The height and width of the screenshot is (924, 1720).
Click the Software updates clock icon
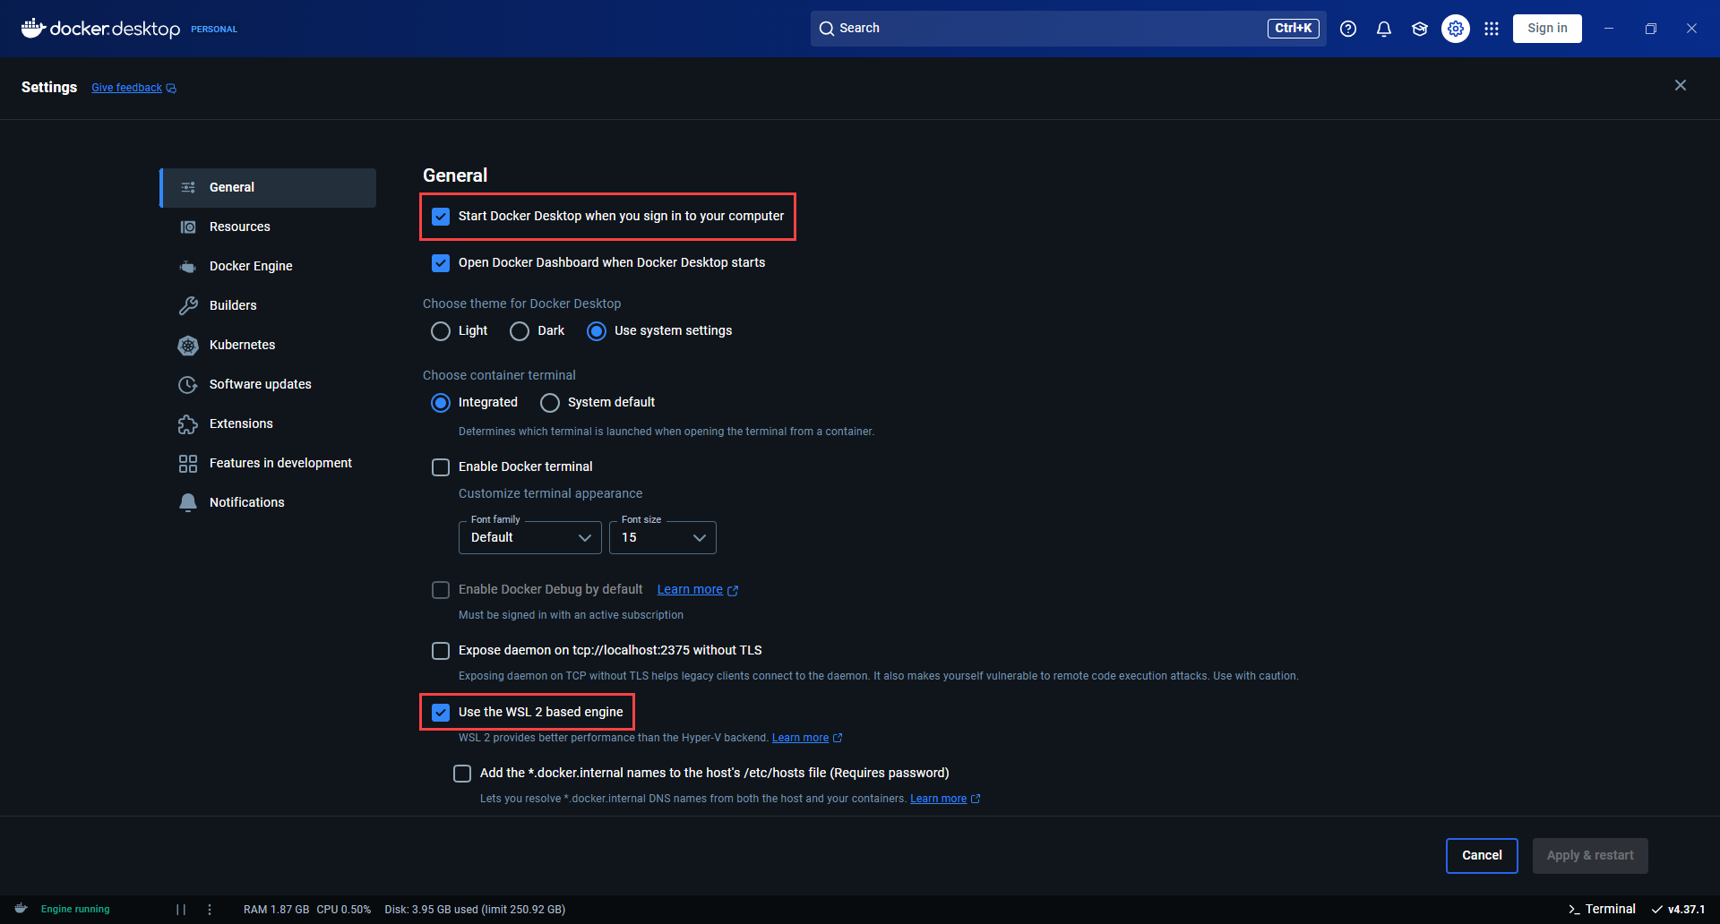(188, 384)
